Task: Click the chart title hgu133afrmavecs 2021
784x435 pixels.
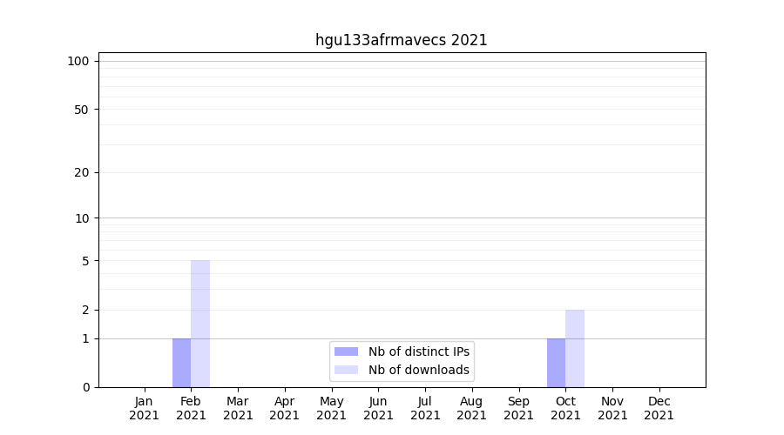Action: [x=401, y=40]
